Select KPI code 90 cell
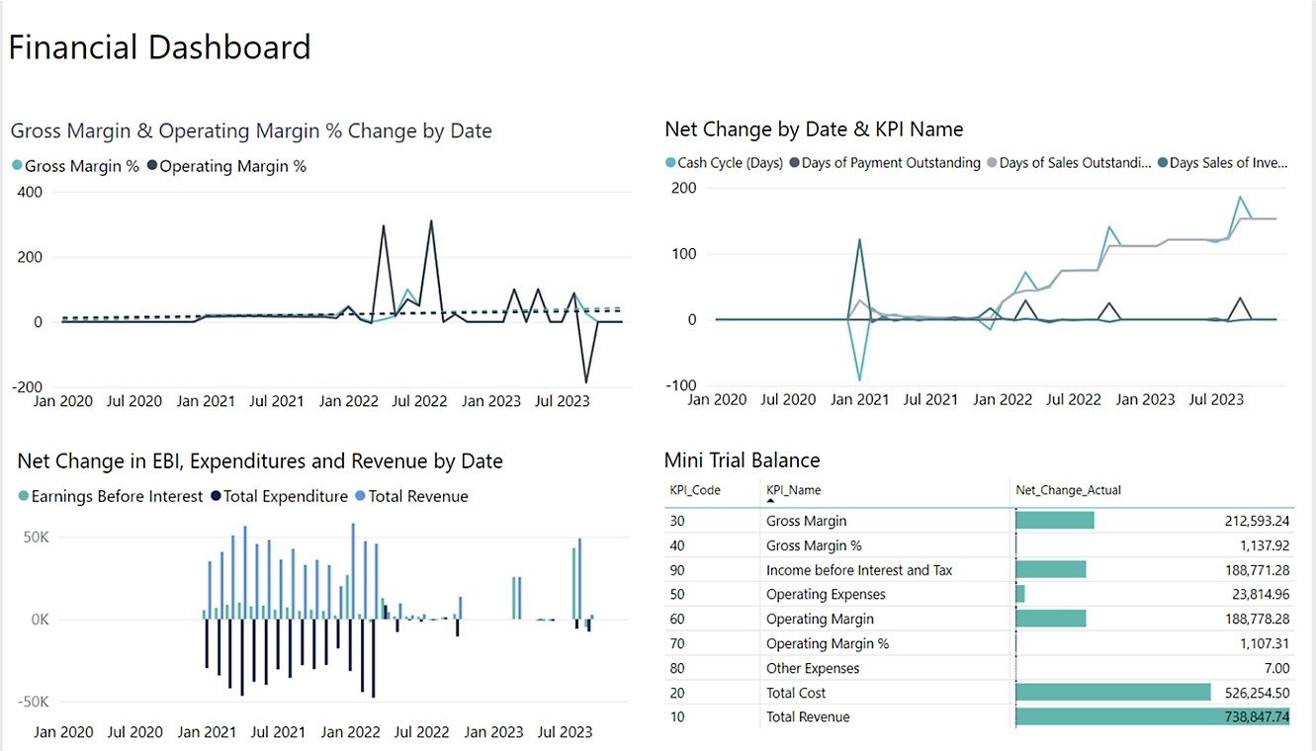This screenshot has width=1316, height=751. coord(677,570)
